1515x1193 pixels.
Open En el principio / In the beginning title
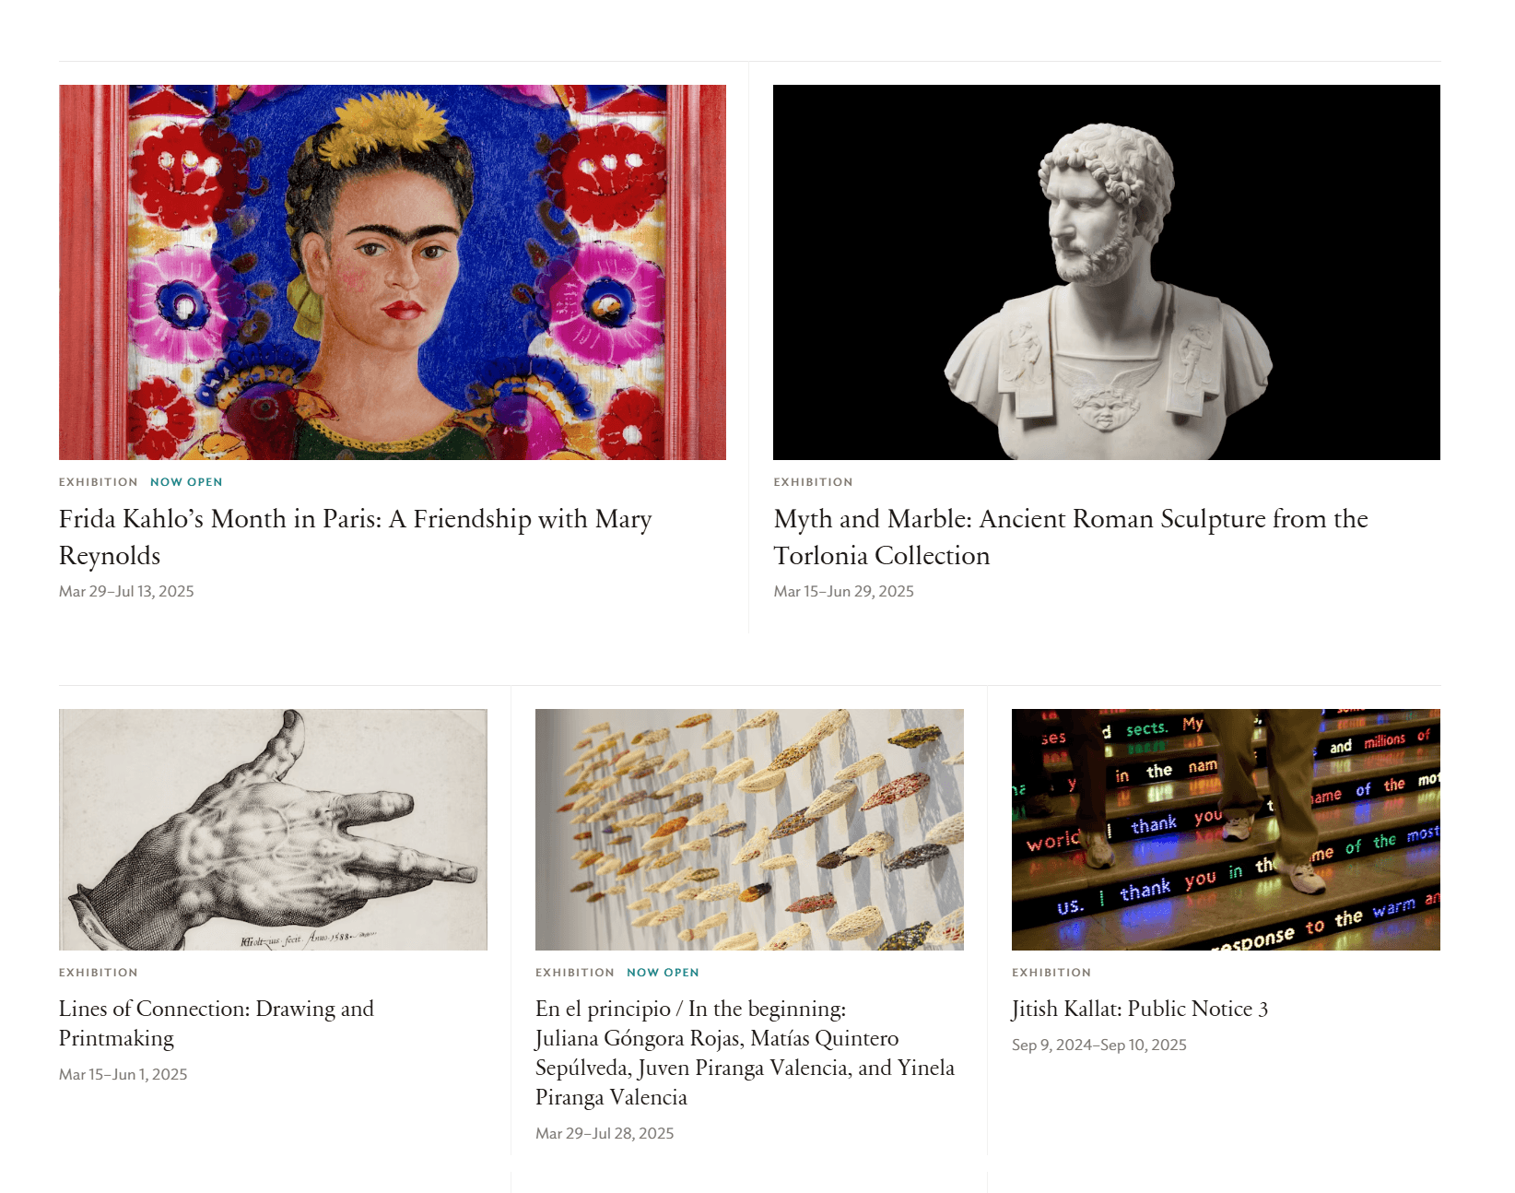745,1053
